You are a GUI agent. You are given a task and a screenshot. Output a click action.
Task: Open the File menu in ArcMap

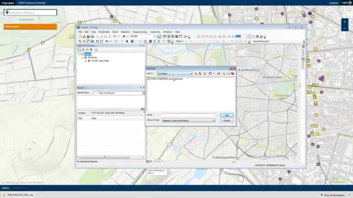[x=80, y=32]
